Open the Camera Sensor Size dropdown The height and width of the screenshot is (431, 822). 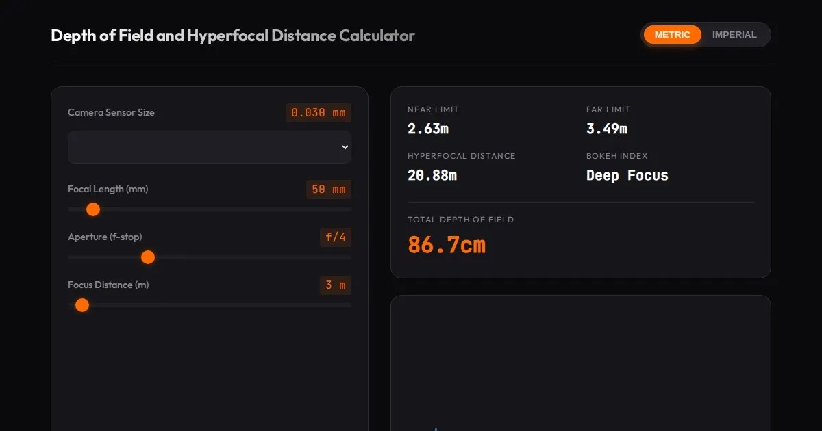click(x=210, y=147)
